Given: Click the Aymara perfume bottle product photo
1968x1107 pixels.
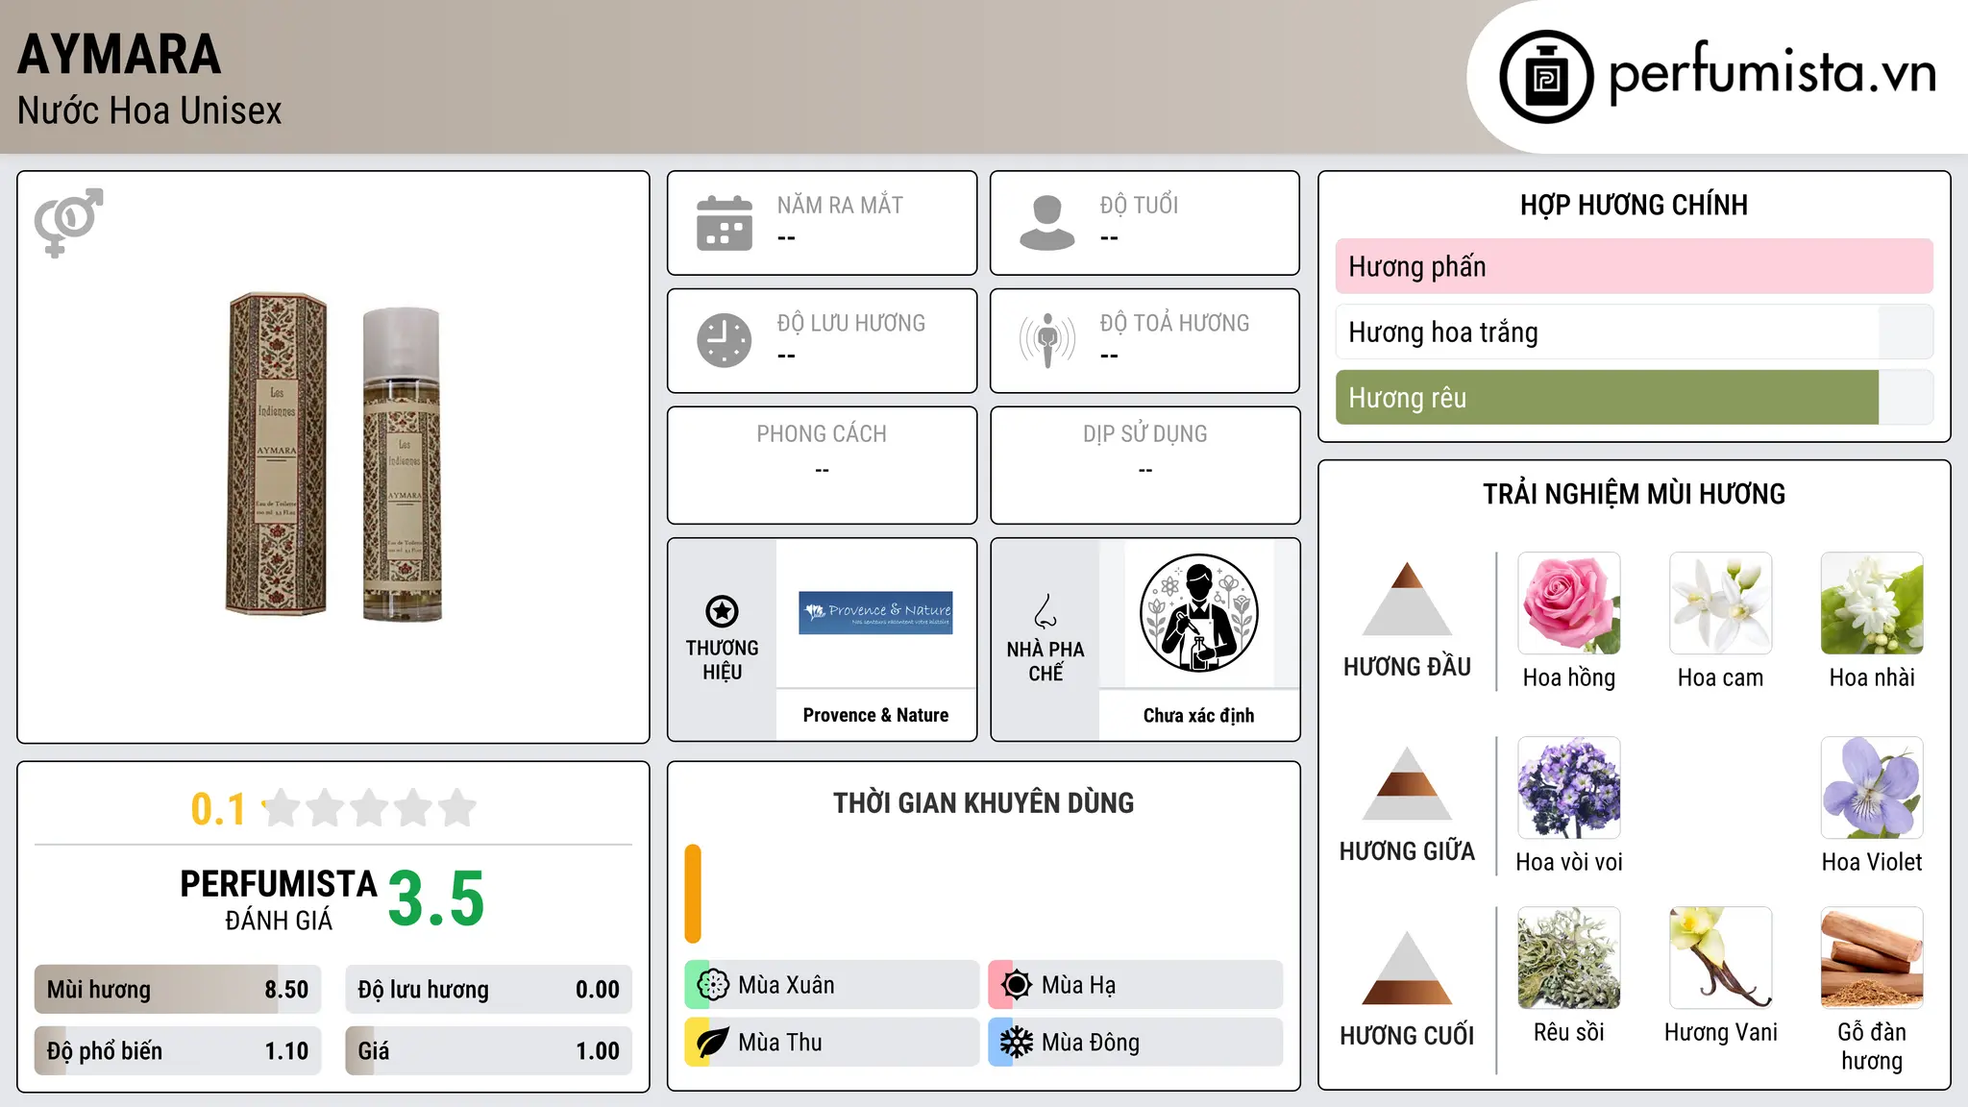Looking at the screenshot, I should click(x=334, y=456).
